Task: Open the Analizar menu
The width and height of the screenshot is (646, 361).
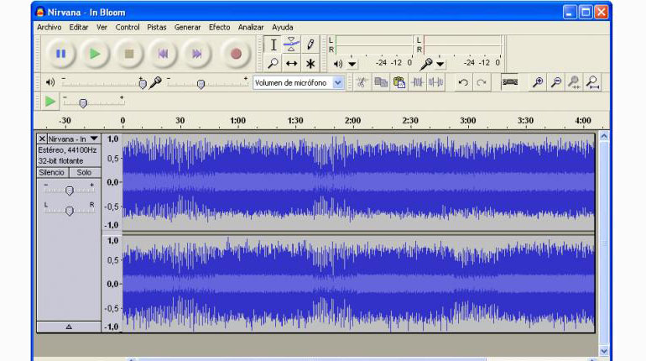Action: tap(251, 27)
